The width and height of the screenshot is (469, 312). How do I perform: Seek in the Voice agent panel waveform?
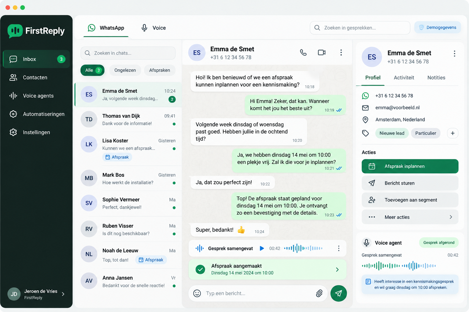pyautogui.click(x=399, y=266)
